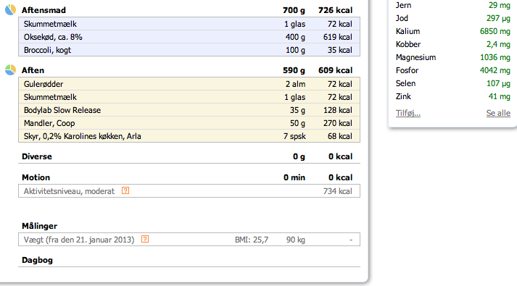This screenshot has height=286, width=517.
Task: Click help icon next to Aktivitetsniveau, moderat
Action: click(125, 190)
